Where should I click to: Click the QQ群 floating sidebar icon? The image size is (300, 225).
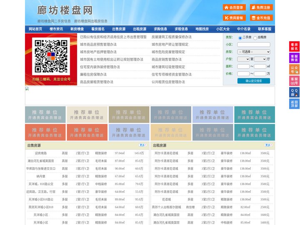pos(294,92)
